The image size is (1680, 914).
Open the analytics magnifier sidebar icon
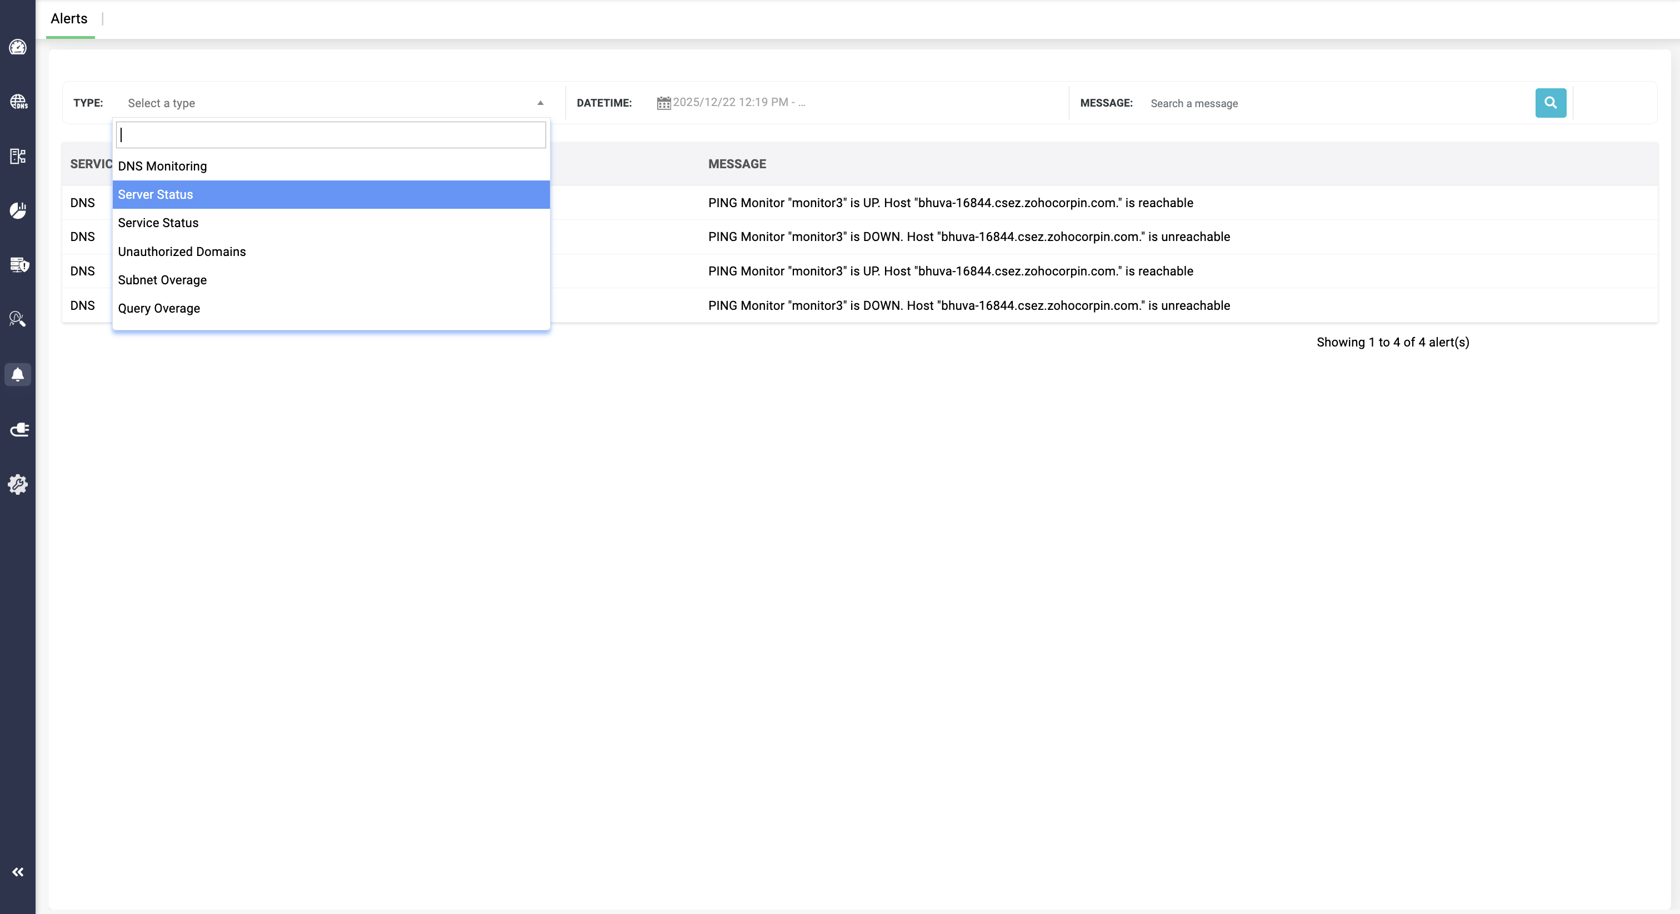click(18, 319)
